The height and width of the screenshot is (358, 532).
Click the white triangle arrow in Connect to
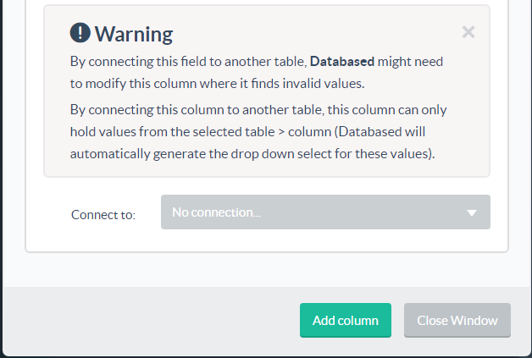point(472,213)
